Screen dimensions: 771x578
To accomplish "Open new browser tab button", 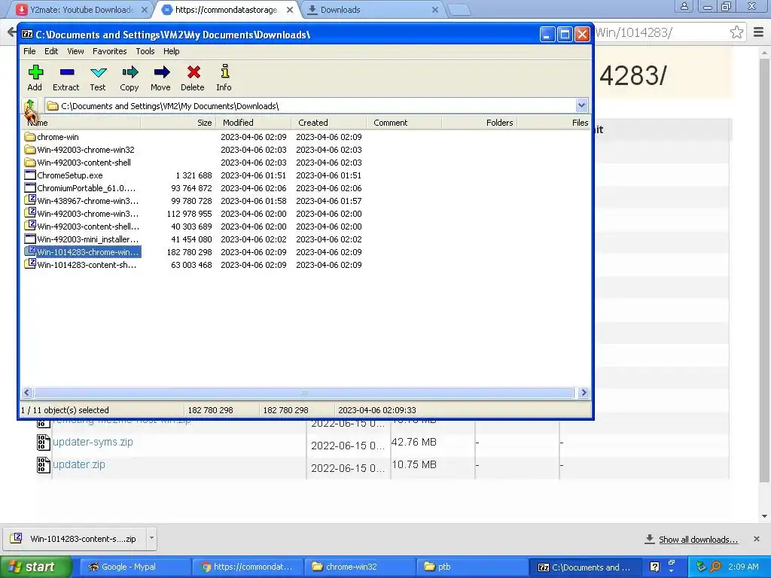I will (459, 10).
